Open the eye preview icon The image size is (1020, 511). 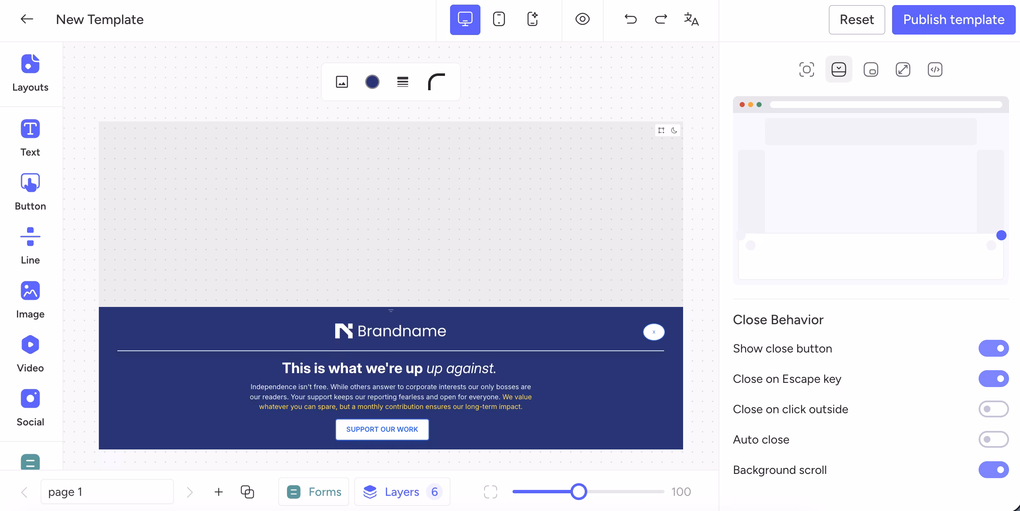[582, 19]
